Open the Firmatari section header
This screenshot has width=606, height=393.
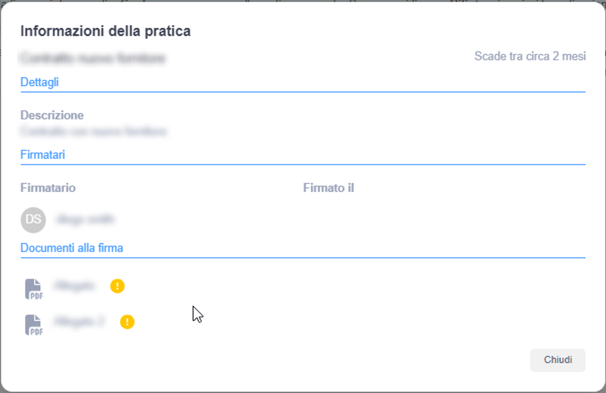(43, 154)
